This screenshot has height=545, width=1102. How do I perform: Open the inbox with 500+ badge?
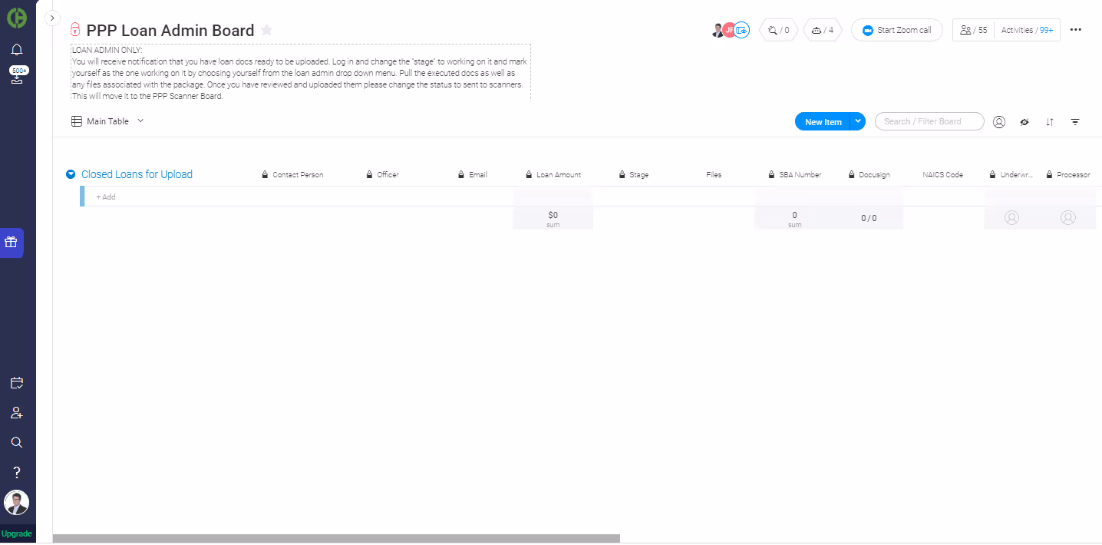(17, 75)
